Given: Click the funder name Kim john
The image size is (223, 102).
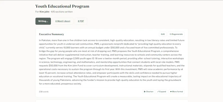Looking at the screenshot, I should pyautogui.click(x=44, y=12).
